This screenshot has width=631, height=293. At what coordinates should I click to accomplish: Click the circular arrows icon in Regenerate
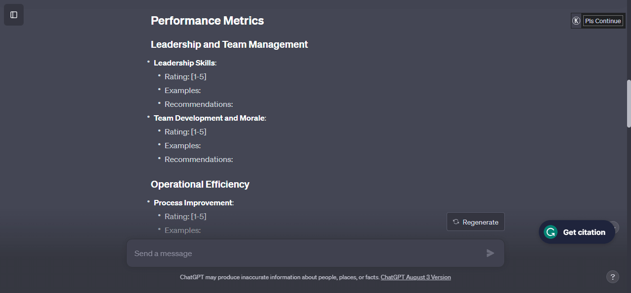456,222
